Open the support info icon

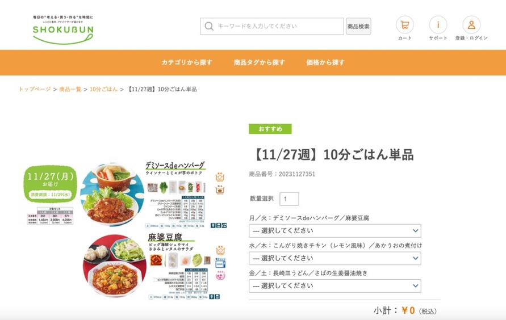click(438, 25)
